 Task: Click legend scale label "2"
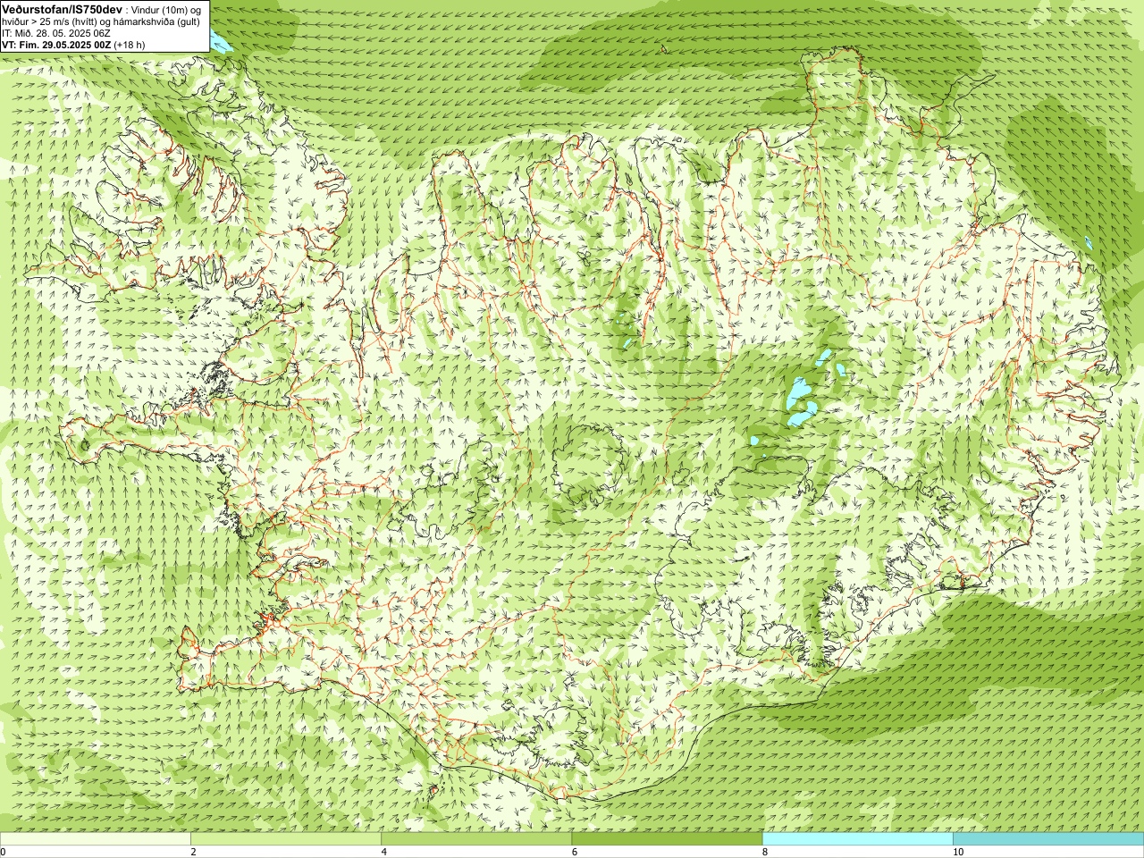coord(193,852)
